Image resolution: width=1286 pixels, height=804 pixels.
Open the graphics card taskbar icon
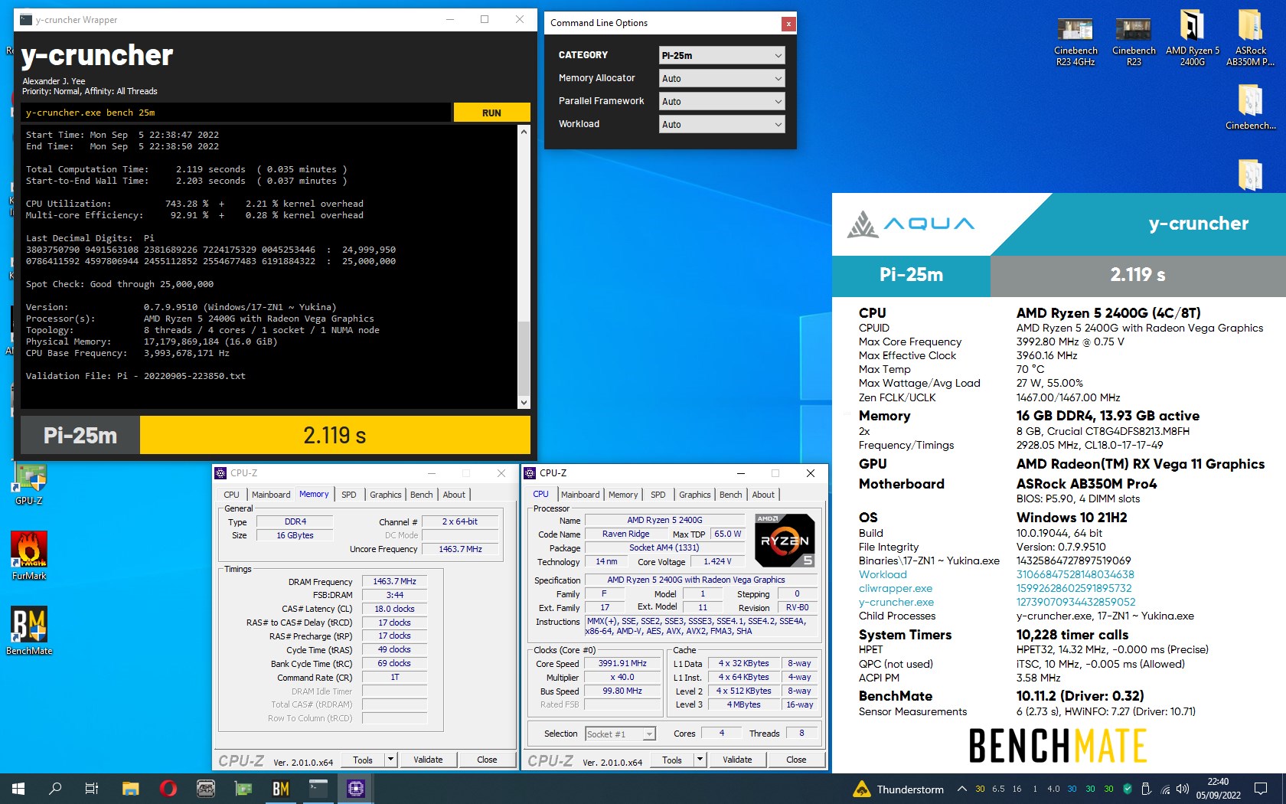point(243,789)
